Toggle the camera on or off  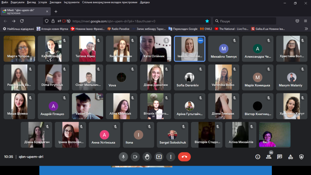click(135, 157)
